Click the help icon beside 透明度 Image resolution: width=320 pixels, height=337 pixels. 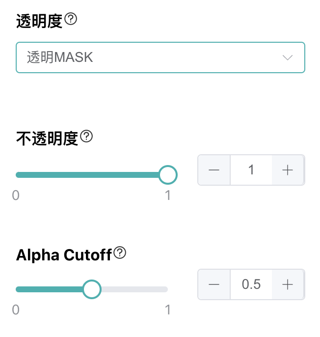coord(72,19)
